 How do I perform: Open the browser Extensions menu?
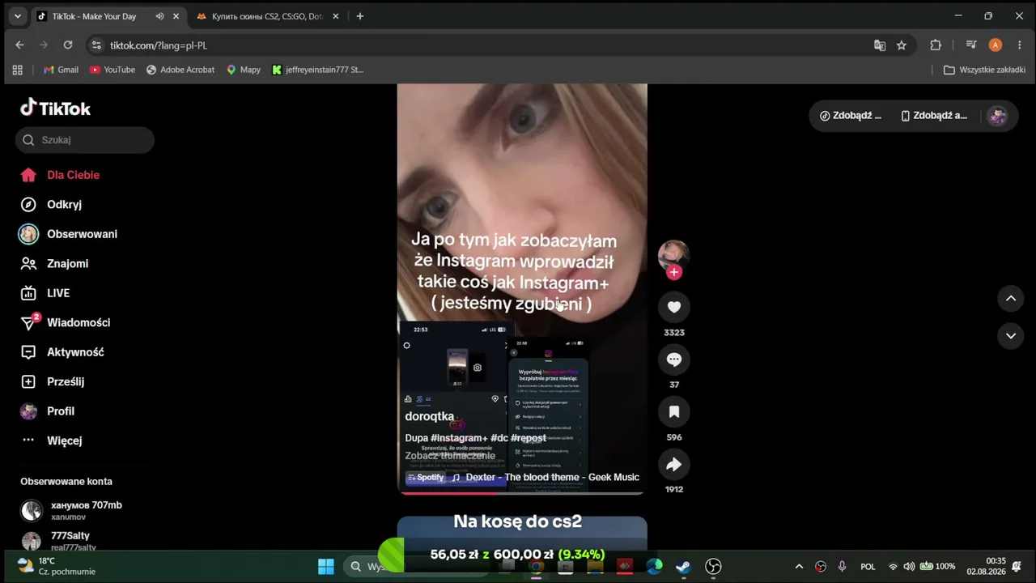(x=936, y=45)
